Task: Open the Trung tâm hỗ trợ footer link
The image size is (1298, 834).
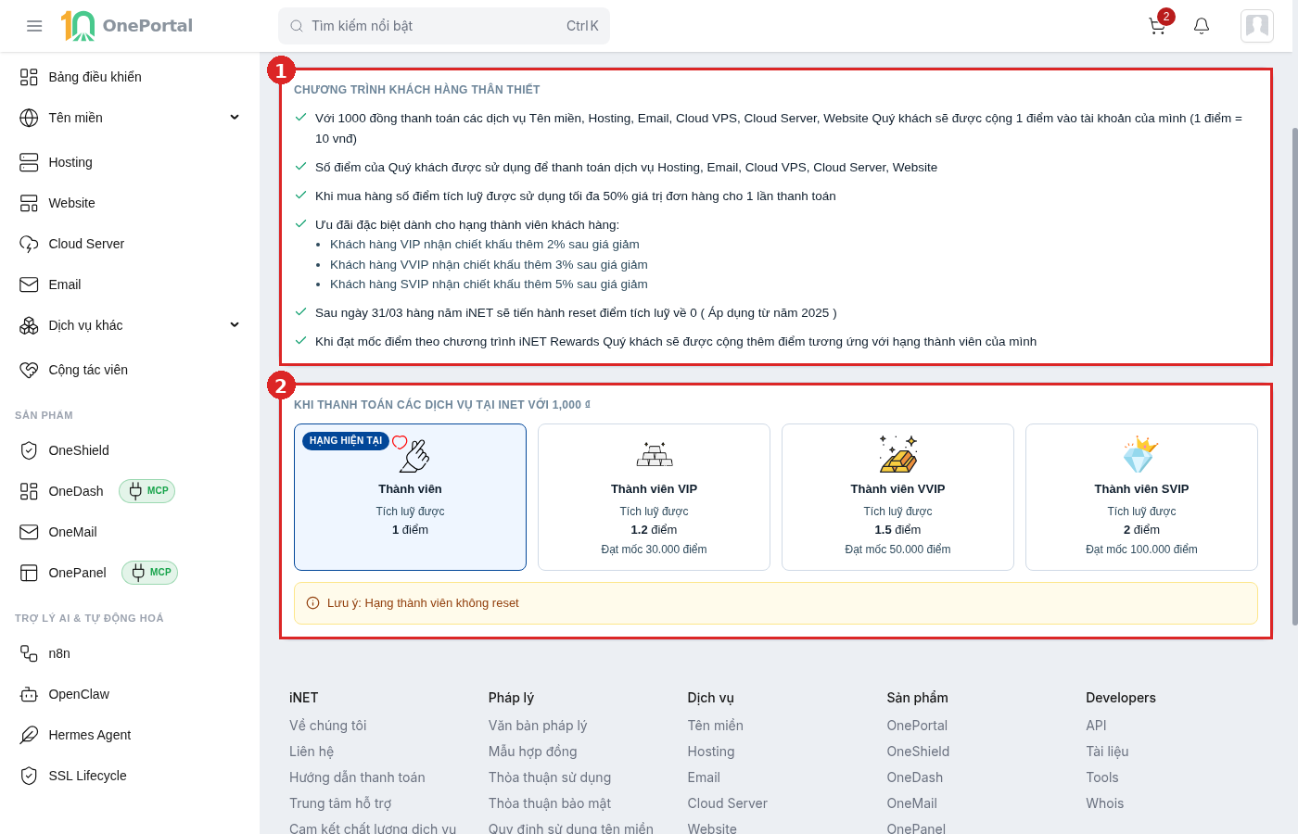Action: (x=340, y=803)
